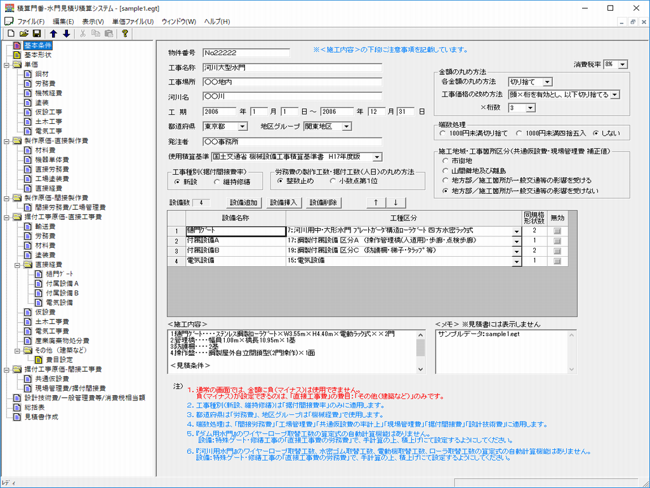The width and height of the screenshot is (650, 488).
Task: Click the Open folder toolbar icon
Action: 23,33
